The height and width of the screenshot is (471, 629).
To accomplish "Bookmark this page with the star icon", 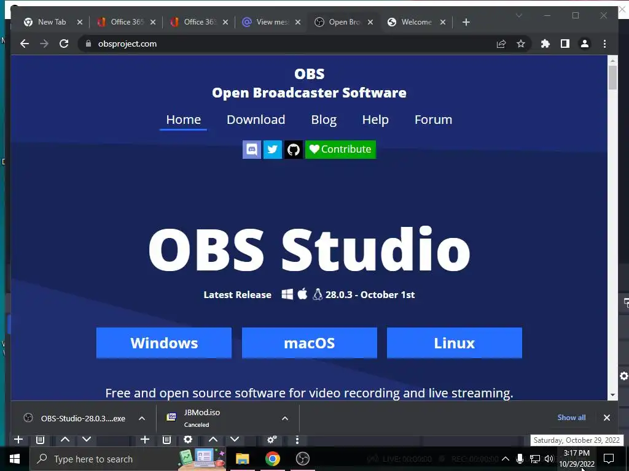I will (x=521, y=44).
